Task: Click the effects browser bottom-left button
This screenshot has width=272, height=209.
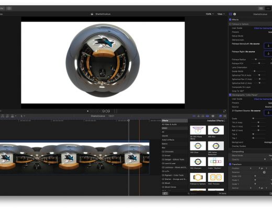Action: tap(165, 193)
